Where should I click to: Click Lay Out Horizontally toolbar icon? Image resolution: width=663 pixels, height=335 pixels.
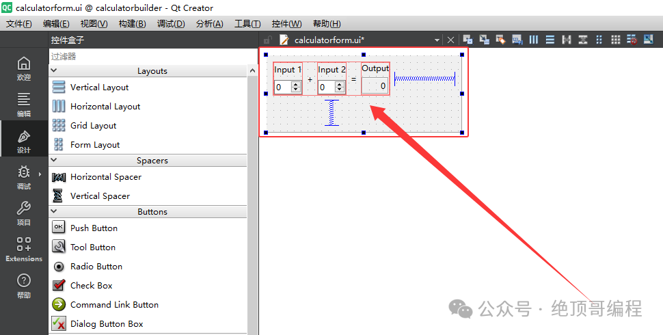click(534, 40)
